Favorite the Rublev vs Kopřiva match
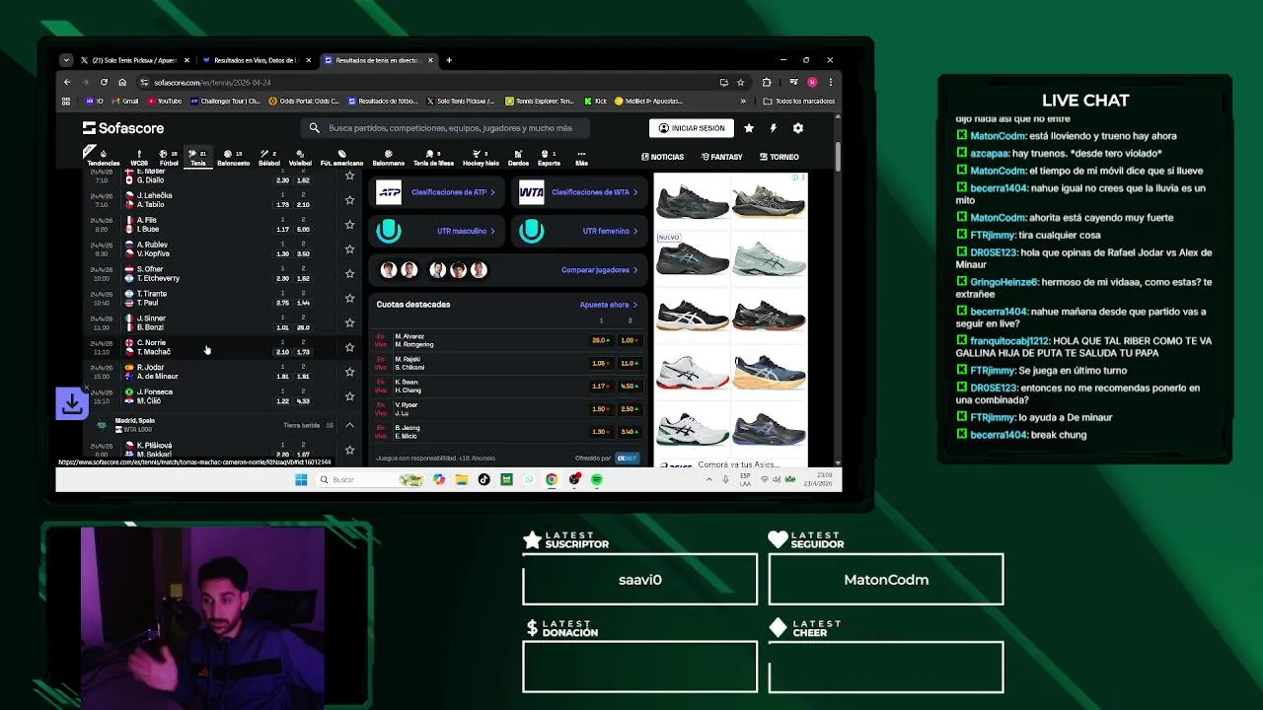The image size is (1263, 710). point(349,249)
